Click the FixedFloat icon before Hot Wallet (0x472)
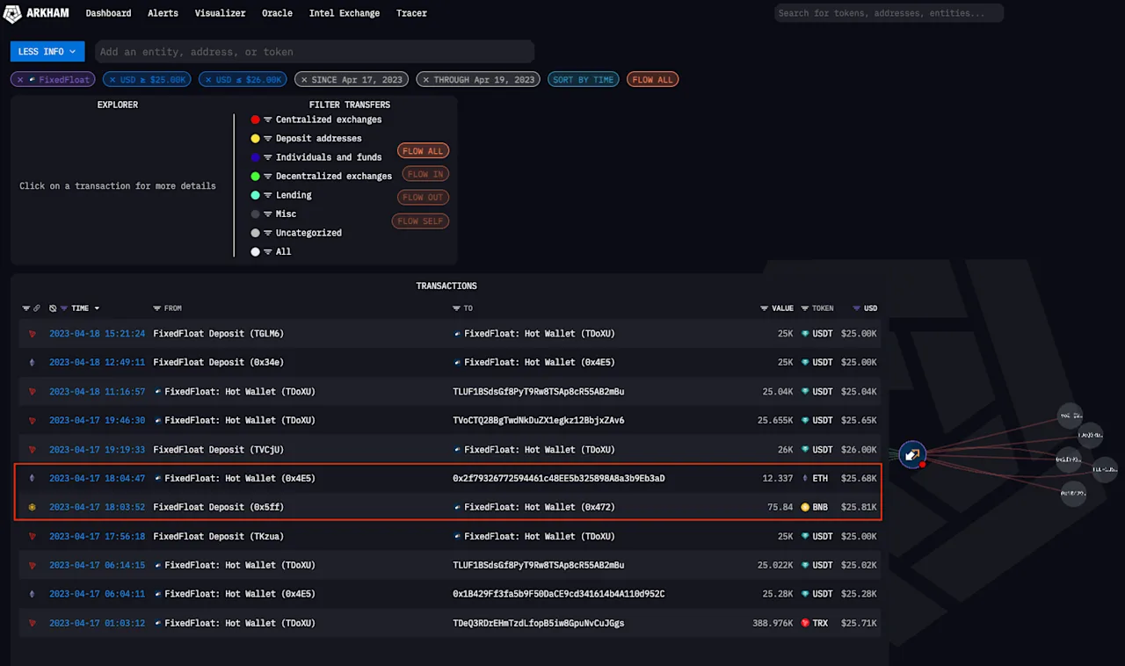Screen dimensions: 1125x666 pos(457,508)
